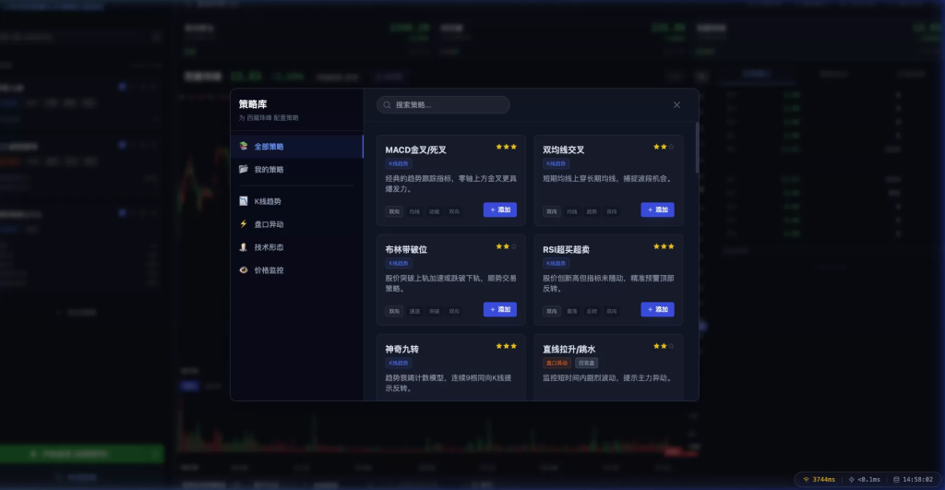
Task: Click the K线趋势 tag on MACD金叉/死叉 card
Action: click(x=399, y=163)
